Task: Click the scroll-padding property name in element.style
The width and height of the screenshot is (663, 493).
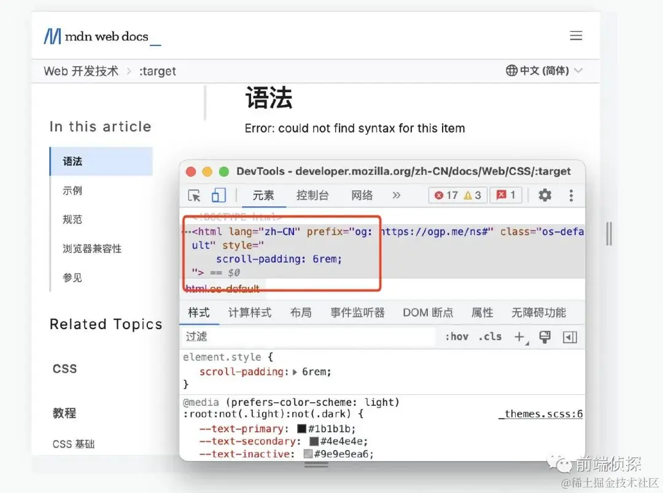Action: tap(241, 372)
